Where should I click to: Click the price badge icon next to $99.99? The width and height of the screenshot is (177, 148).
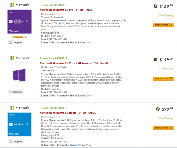click(x=155, y=109)
